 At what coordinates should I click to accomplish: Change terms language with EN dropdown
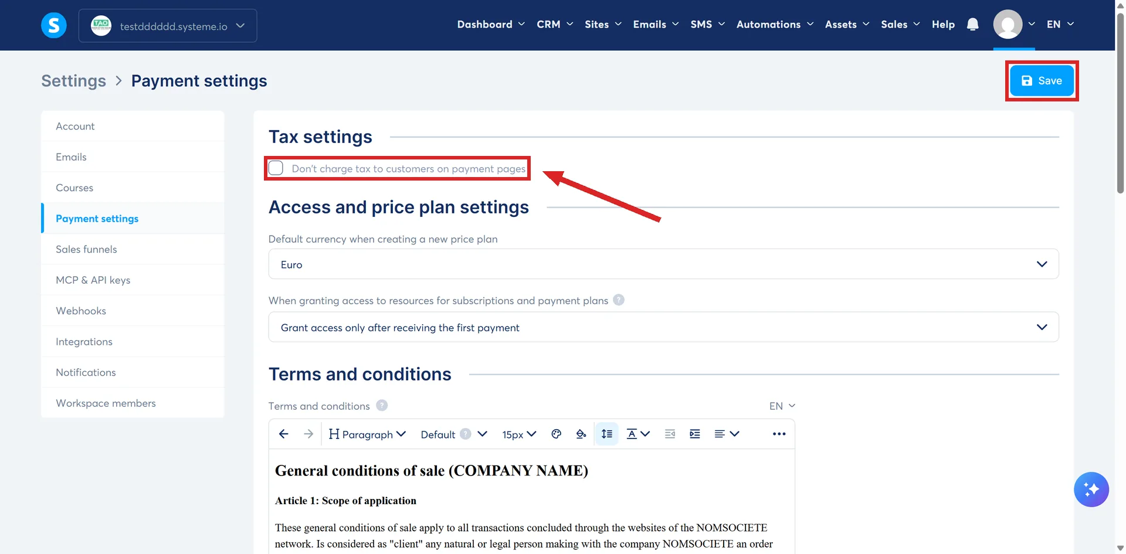(782, 406)
